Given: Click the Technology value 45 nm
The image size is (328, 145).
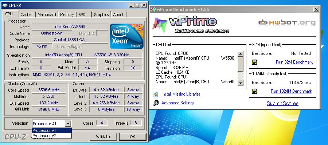Looking at the screenshot, I should [x=42, y=46].
